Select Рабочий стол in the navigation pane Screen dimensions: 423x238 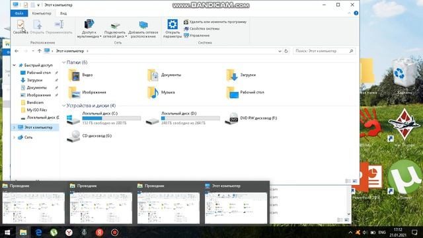(38, 73)
